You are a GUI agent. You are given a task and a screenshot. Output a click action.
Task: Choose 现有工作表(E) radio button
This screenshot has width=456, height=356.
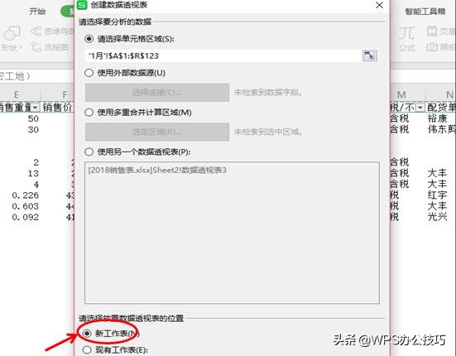tap(87, 350)
